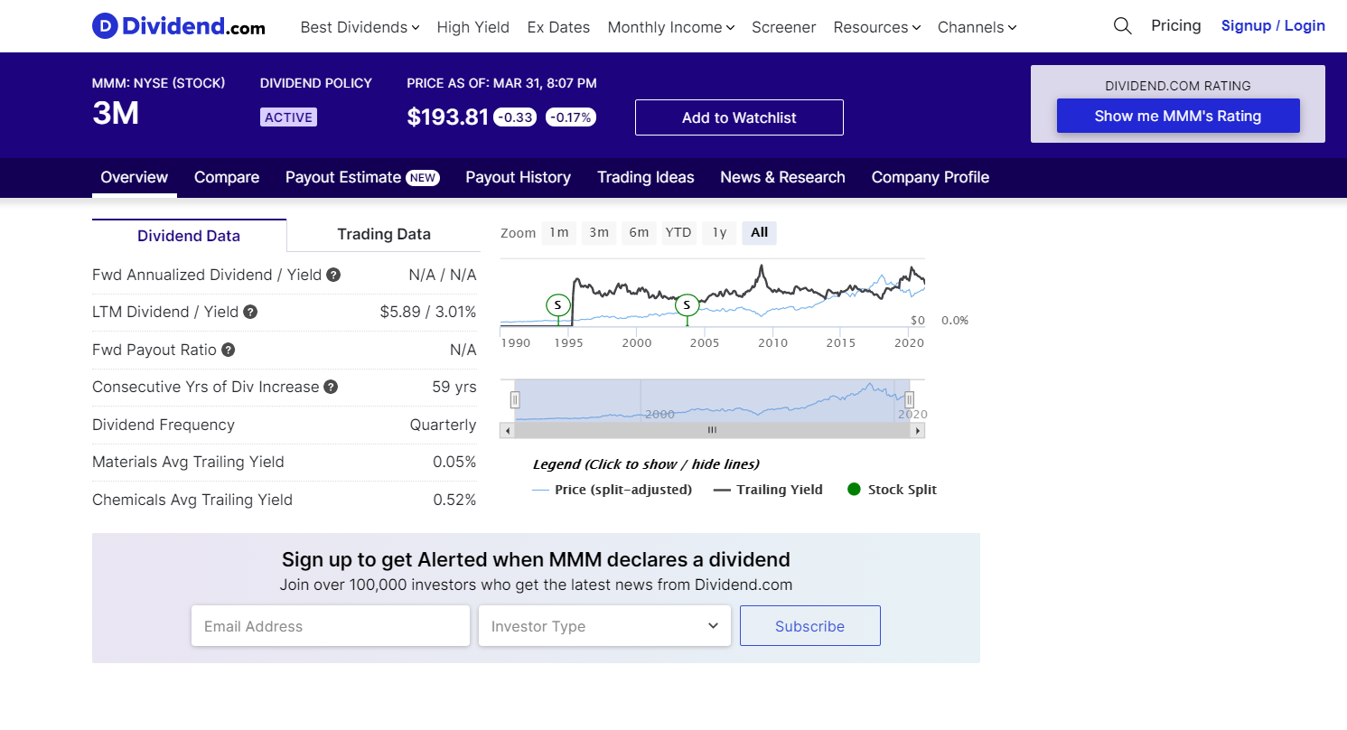Click the Chemicals Avg Trailing Yield row label
Viewport: 1347px width, 730px height.
click(192, 500)
